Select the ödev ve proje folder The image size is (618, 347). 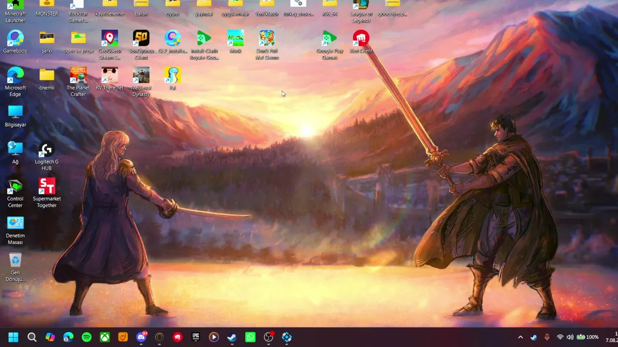point(78,41)
